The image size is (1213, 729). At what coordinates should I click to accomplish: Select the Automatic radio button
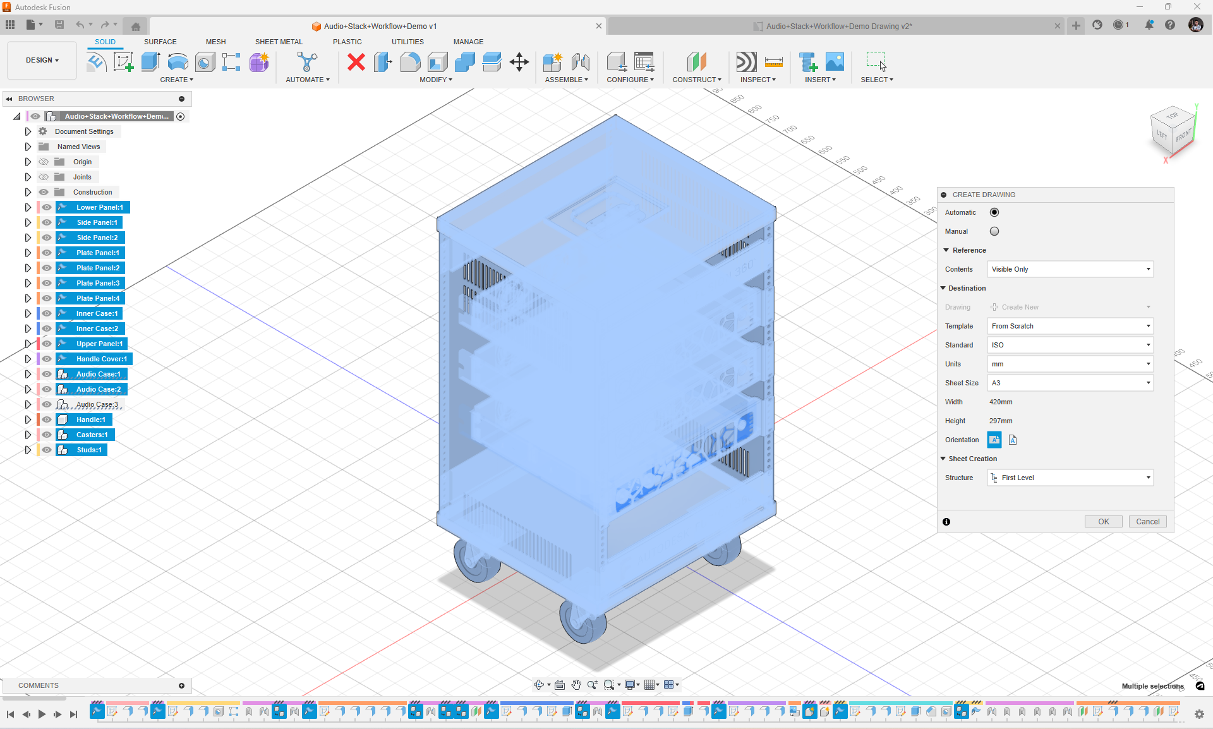click(994, 212)
